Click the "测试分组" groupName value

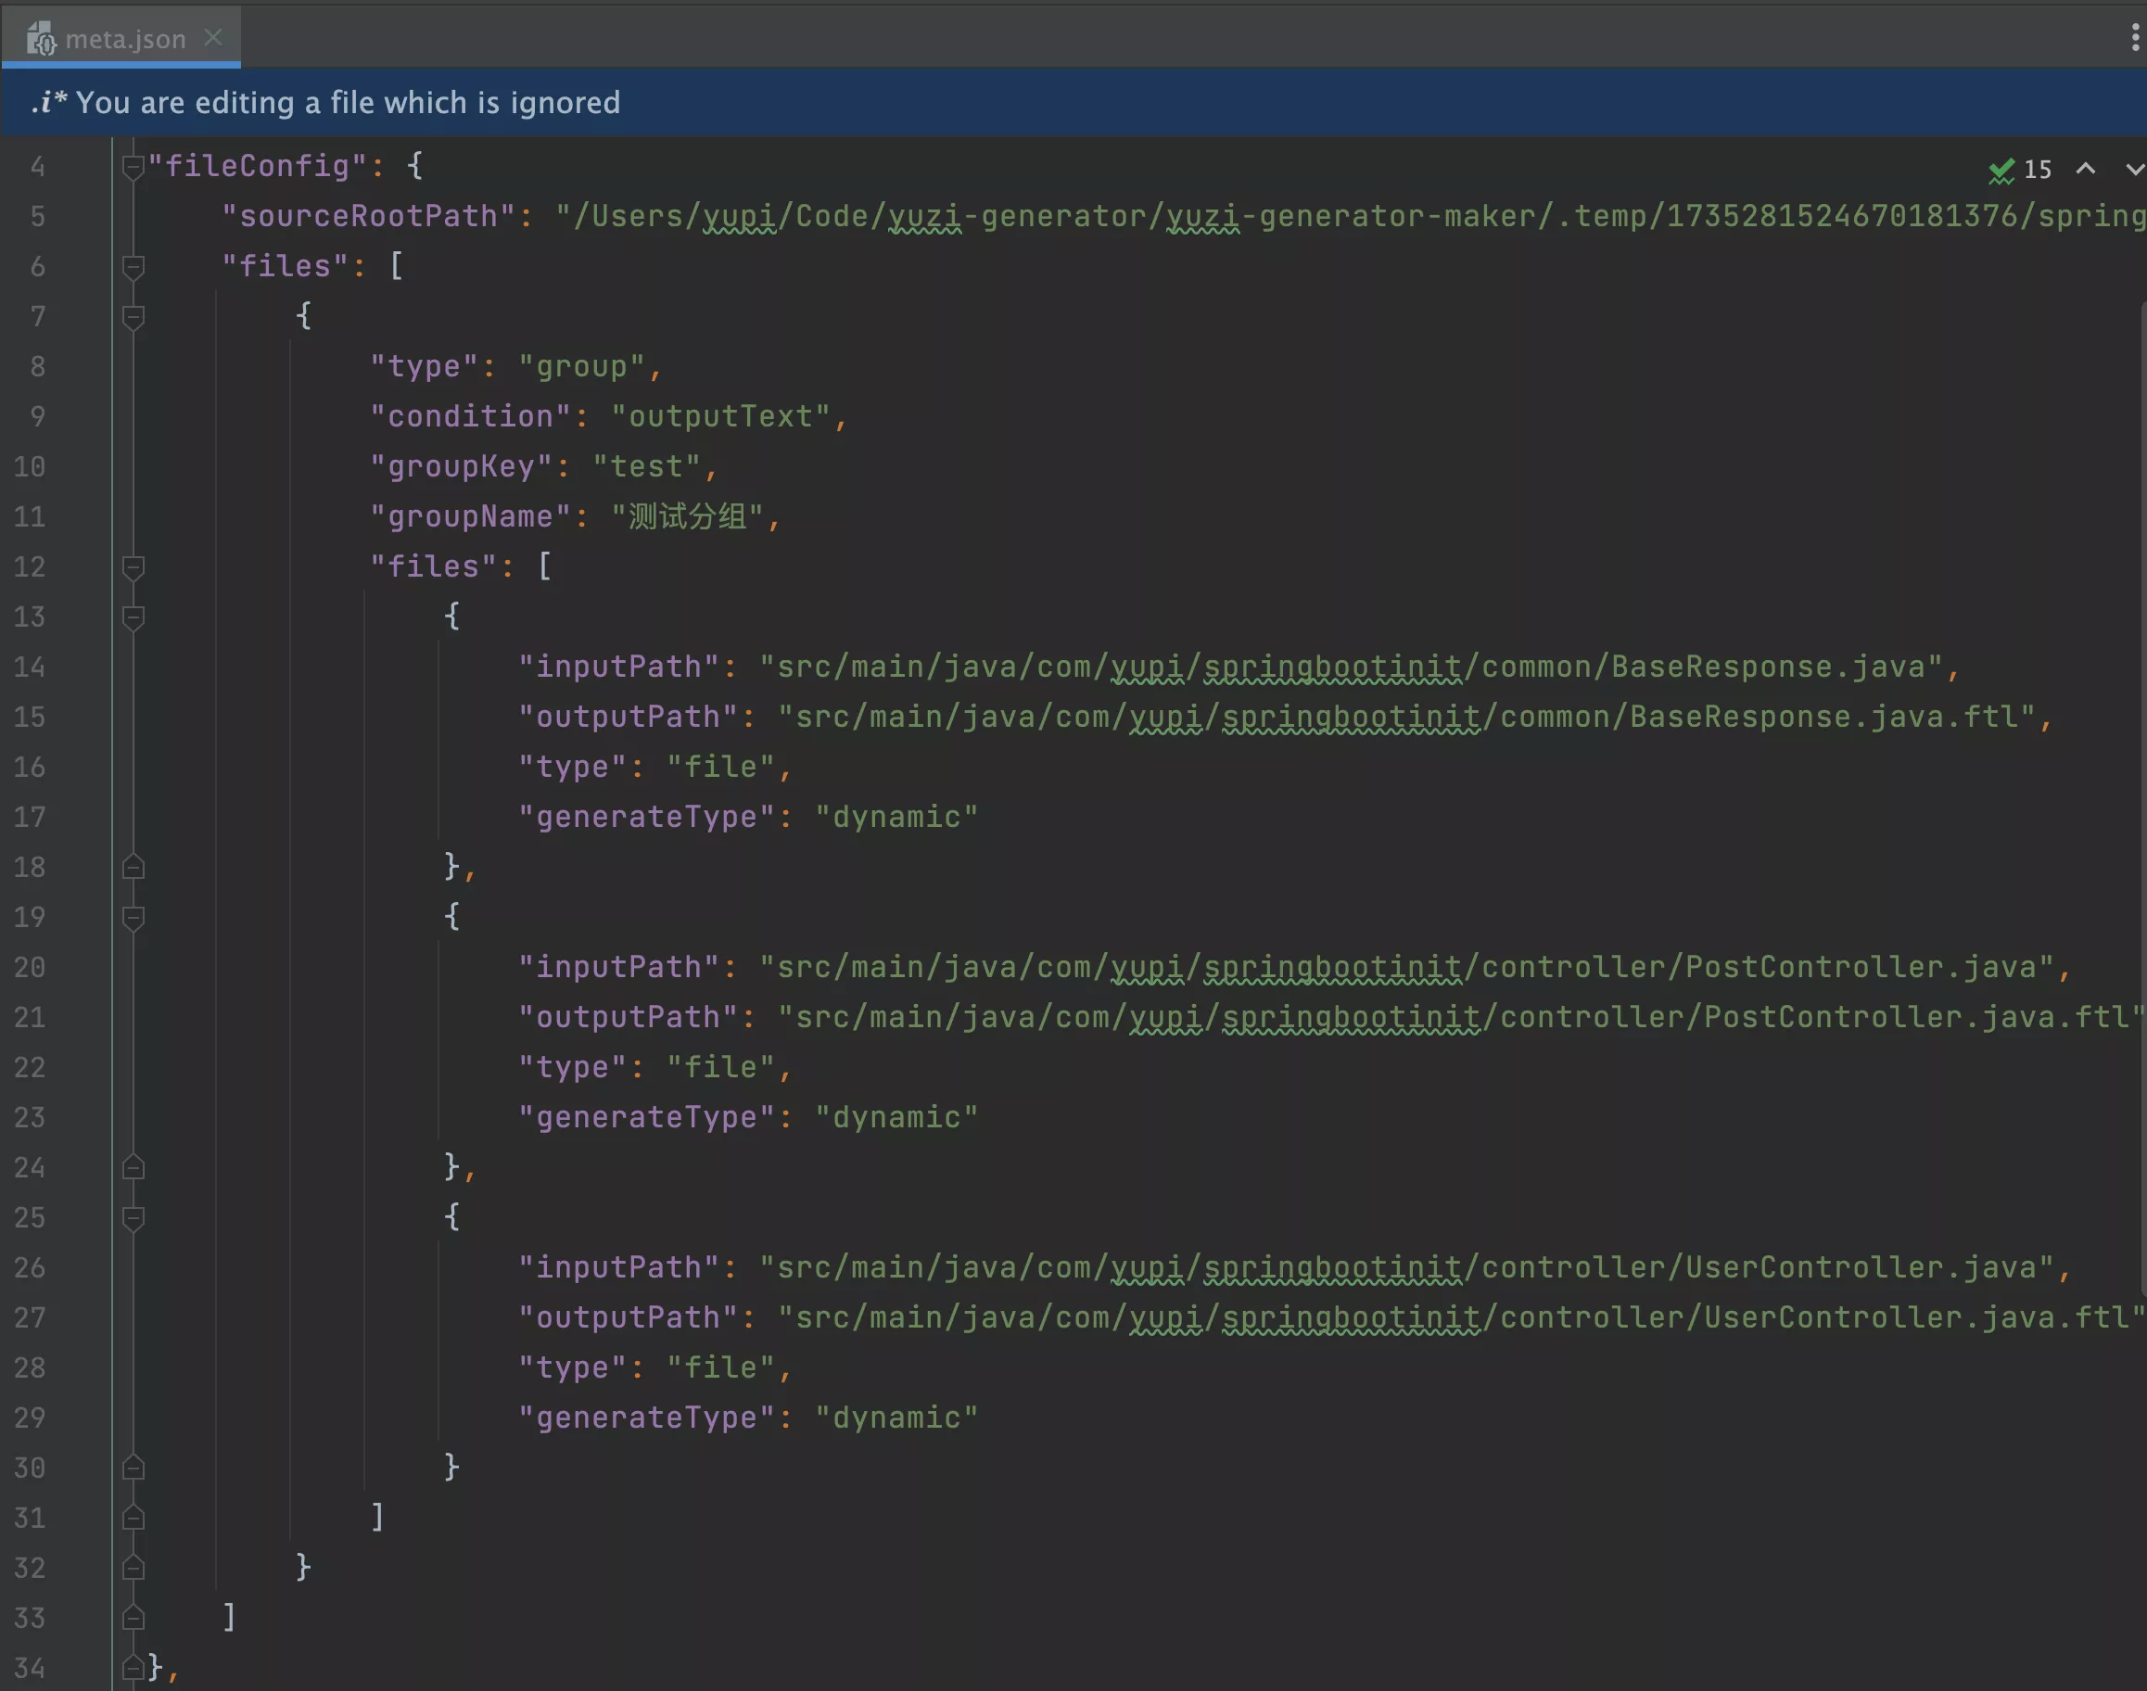coord(687,516)
